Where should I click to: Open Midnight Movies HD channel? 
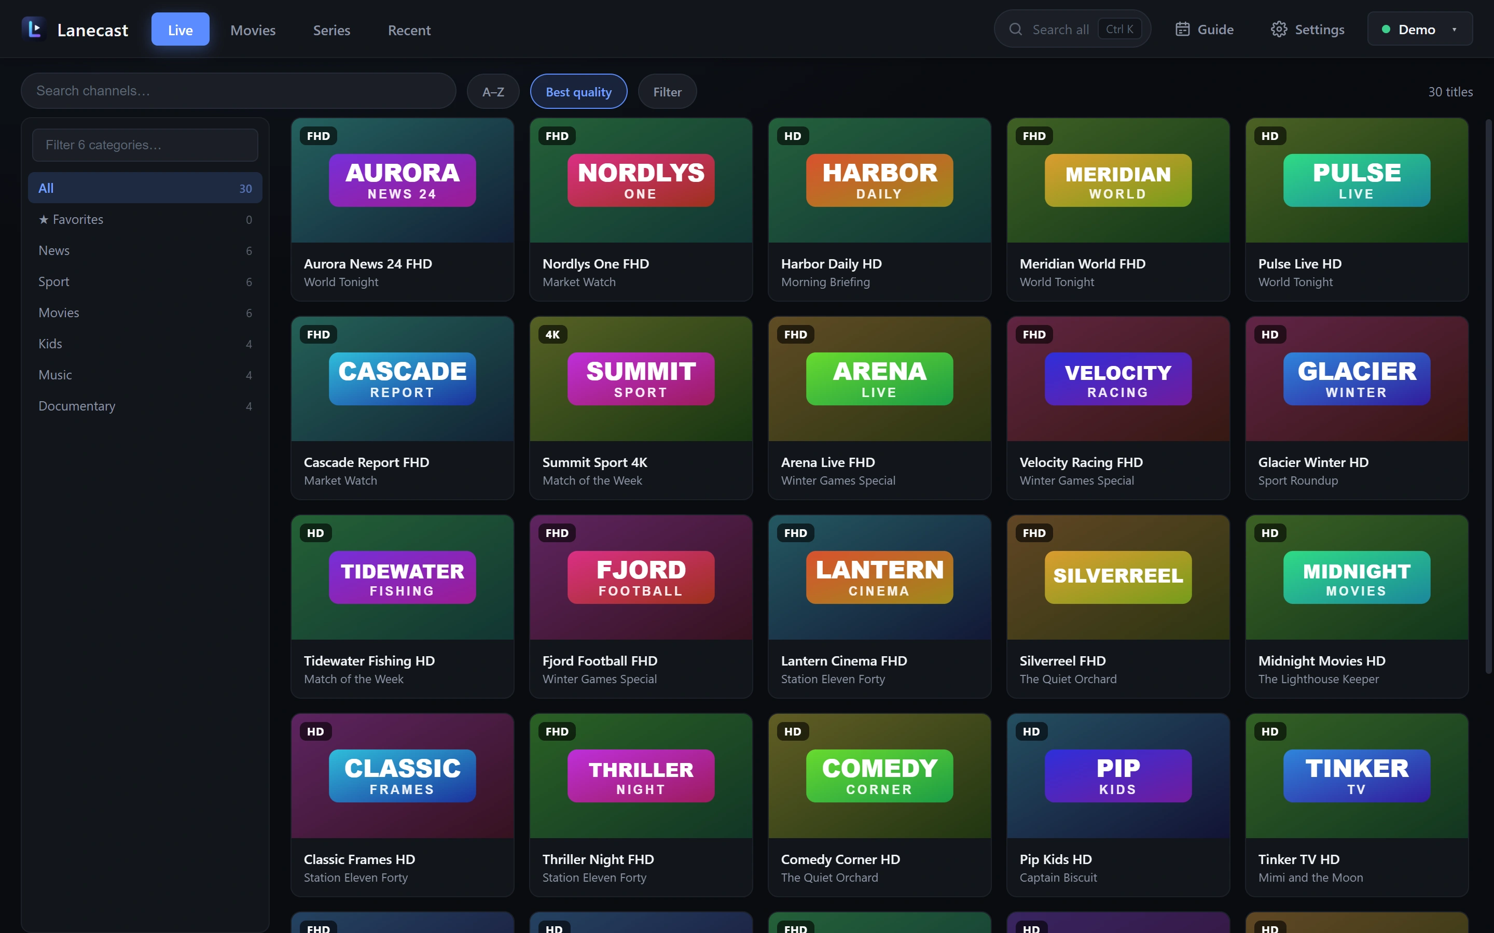(x=1357, y=606)
